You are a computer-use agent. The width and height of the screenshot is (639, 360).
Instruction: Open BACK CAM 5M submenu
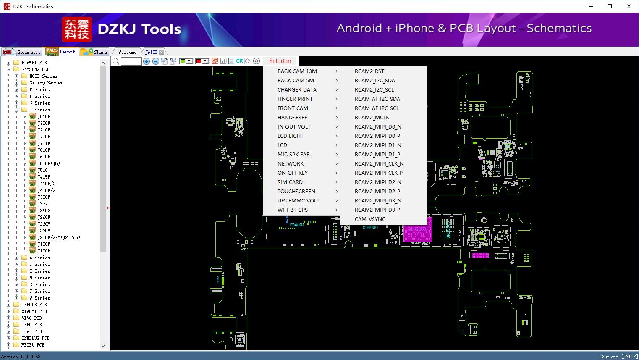click(x=301, y=81)
